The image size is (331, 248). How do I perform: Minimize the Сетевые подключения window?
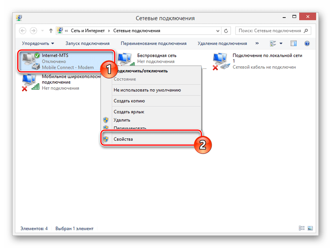tap(284, 17)
